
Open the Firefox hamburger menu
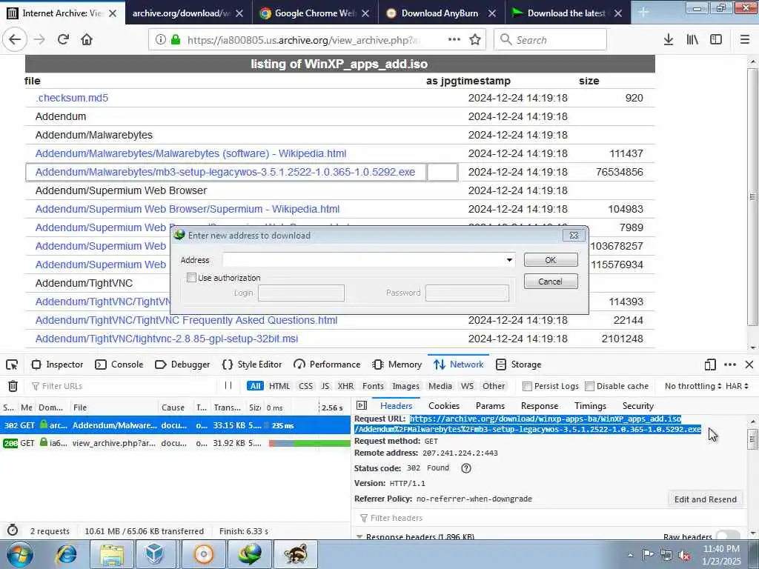(745, 40)
